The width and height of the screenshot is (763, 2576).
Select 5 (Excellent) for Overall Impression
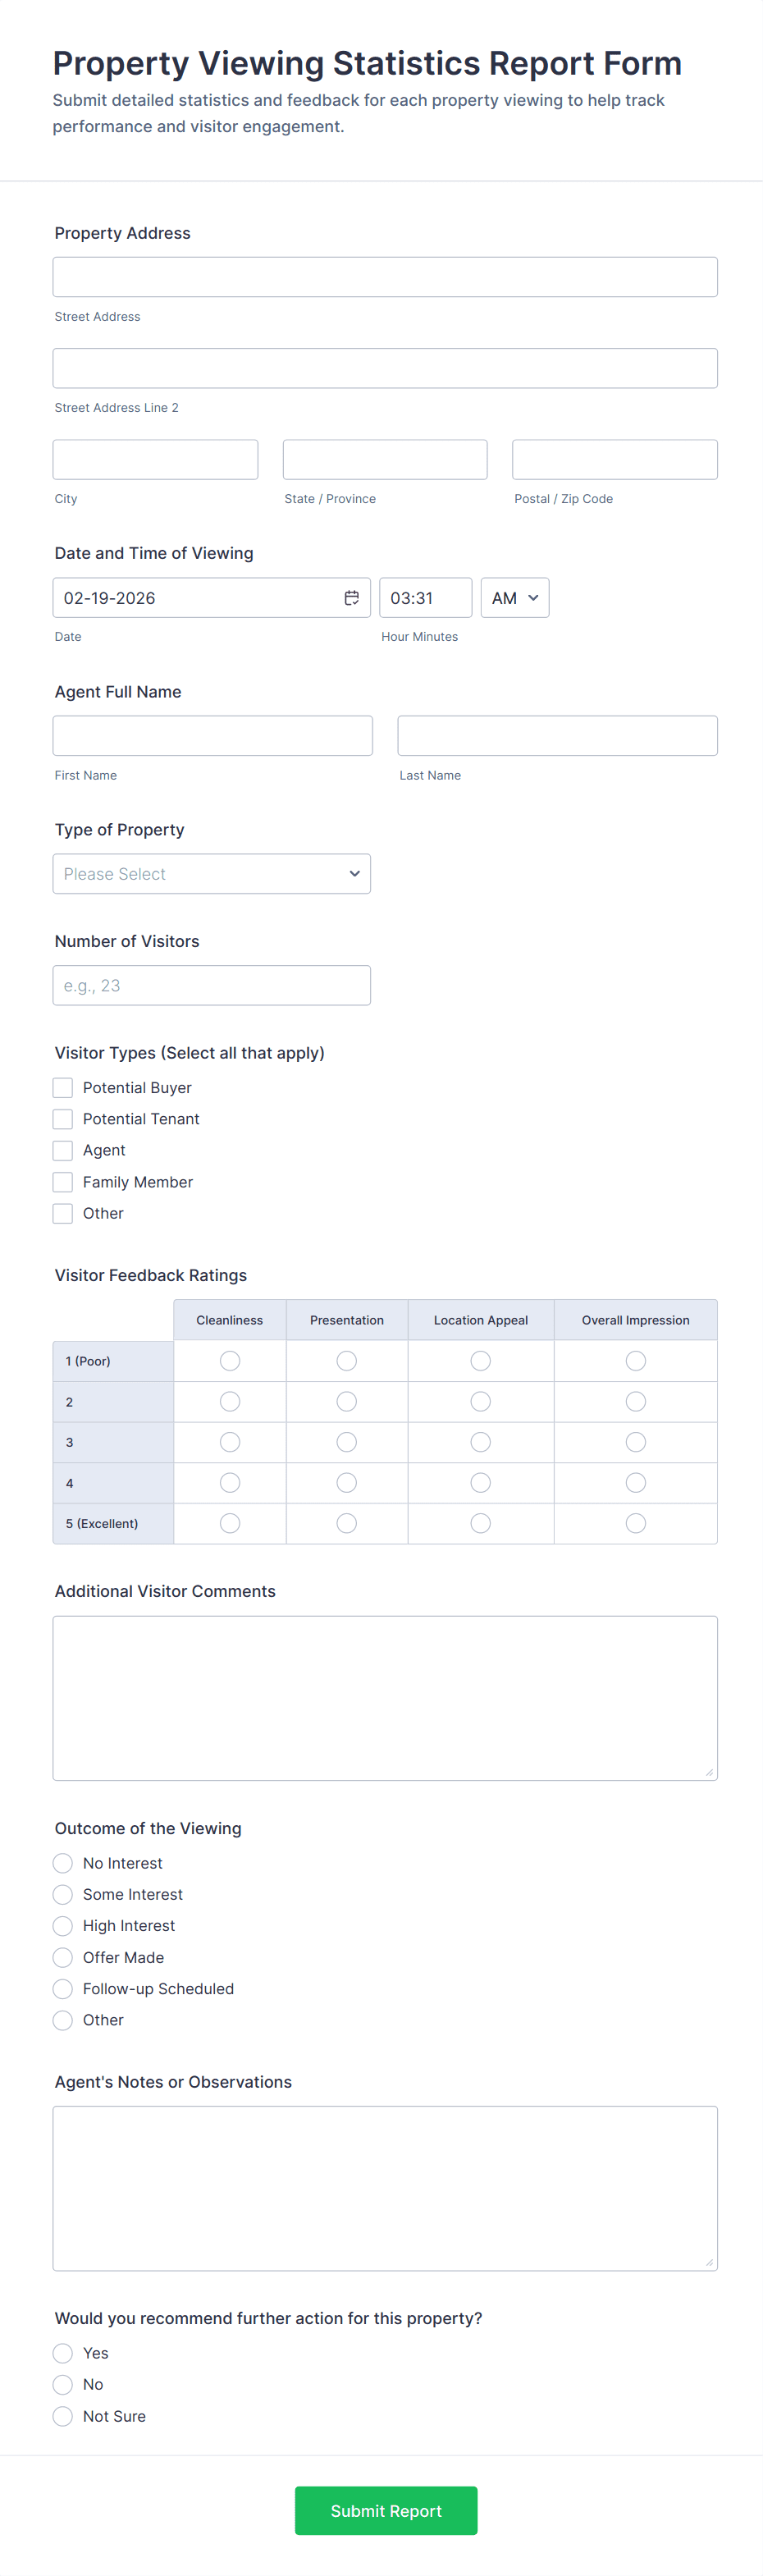[x=635, y=1523]
